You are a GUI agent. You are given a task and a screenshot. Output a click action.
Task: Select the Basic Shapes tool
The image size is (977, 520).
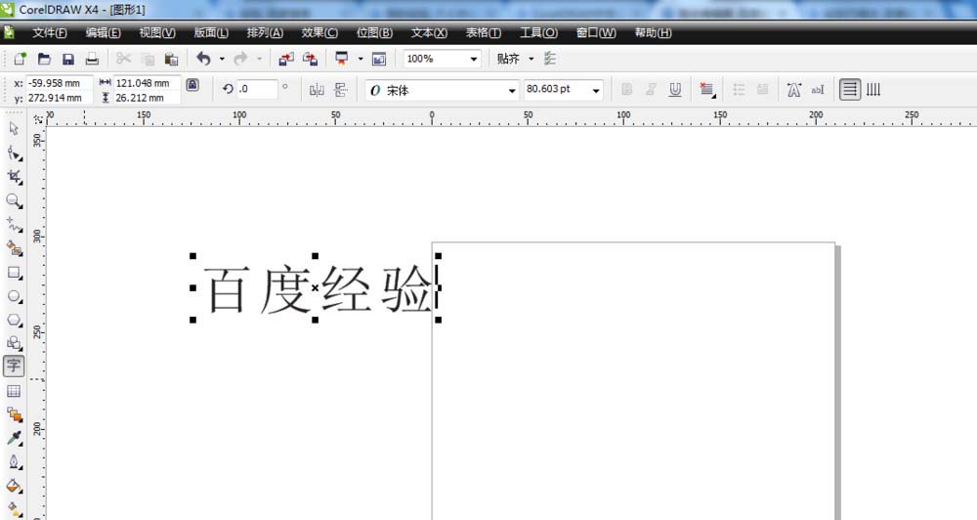click(14, 343)
